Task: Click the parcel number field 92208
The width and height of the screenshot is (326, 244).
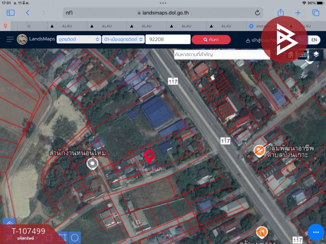Action: (x=168, y=39)
